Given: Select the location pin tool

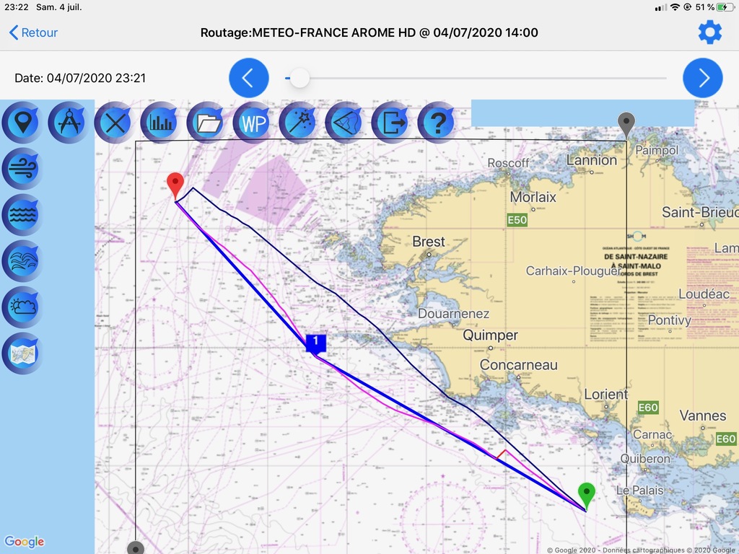Looking at the screenshot, I should 22,123.
